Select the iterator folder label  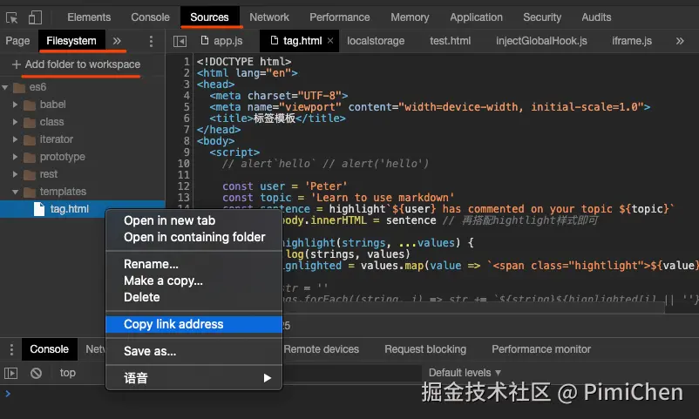click(56, 139)
